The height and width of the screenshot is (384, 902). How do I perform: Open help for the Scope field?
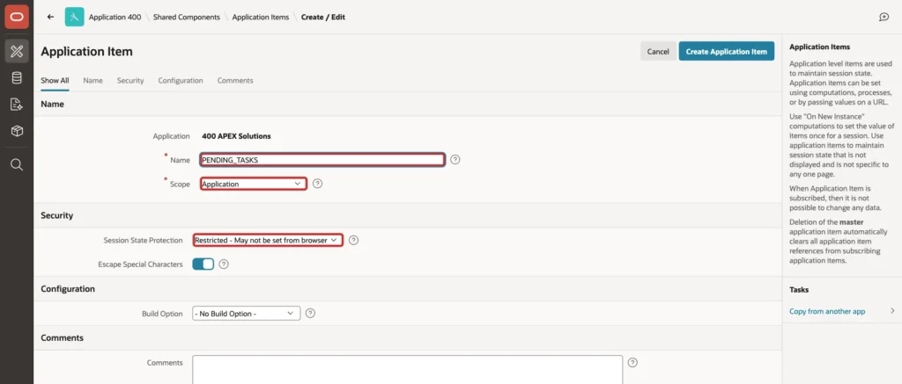click(317, 184)
